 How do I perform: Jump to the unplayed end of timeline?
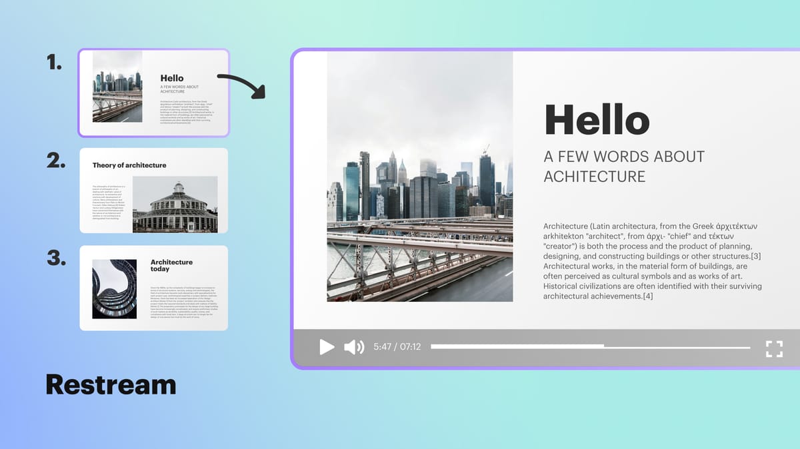pos(677,347)
